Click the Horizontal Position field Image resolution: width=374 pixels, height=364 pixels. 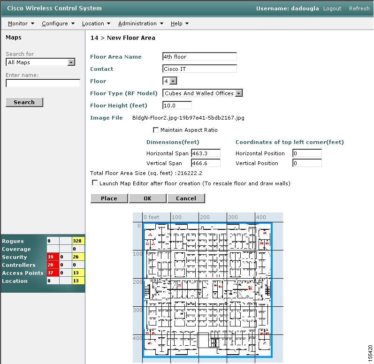pyautogui.click(x=307, y=153)
